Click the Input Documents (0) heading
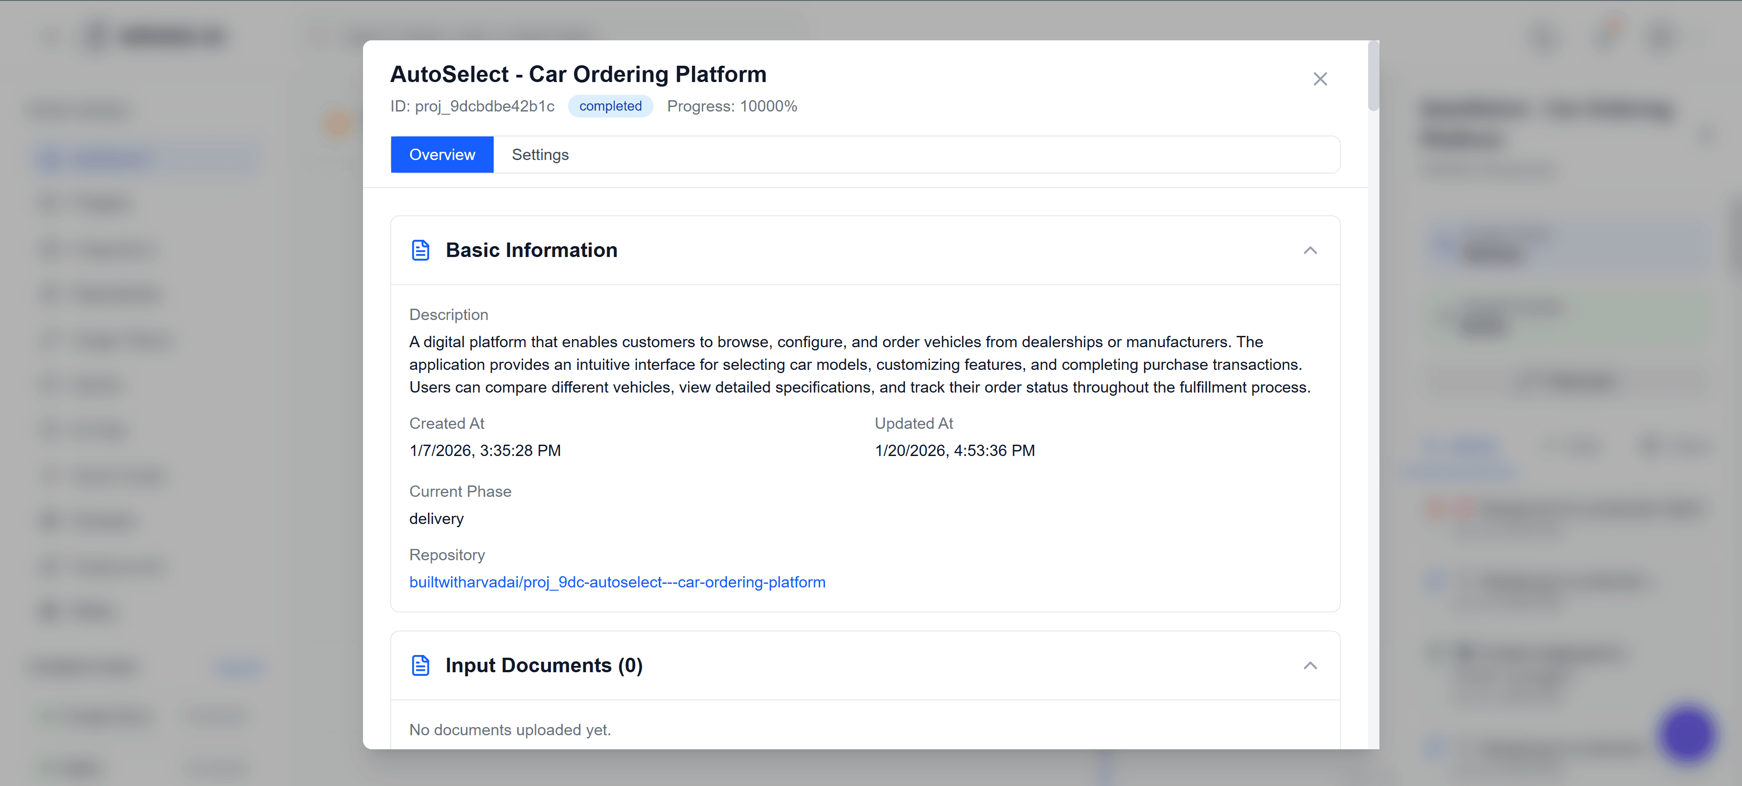This screenshot has width=1742, height=786. coord(544,666)
